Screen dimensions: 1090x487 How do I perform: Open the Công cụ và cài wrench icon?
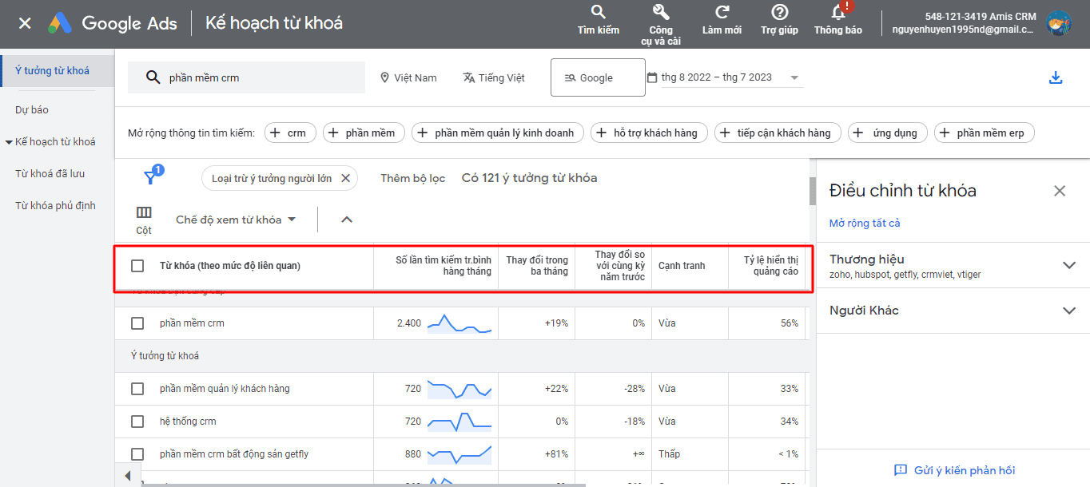(x=661, y=12)
